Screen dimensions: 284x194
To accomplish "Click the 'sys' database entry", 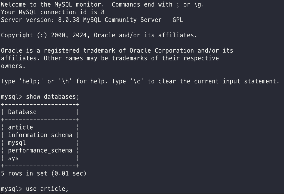I will coord(13,158).
